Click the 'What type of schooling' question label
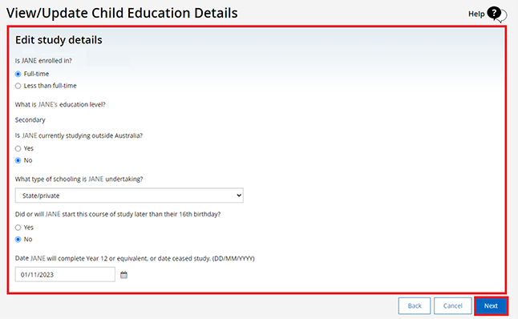This screenshot has width=518, height=319. point(79,179)
